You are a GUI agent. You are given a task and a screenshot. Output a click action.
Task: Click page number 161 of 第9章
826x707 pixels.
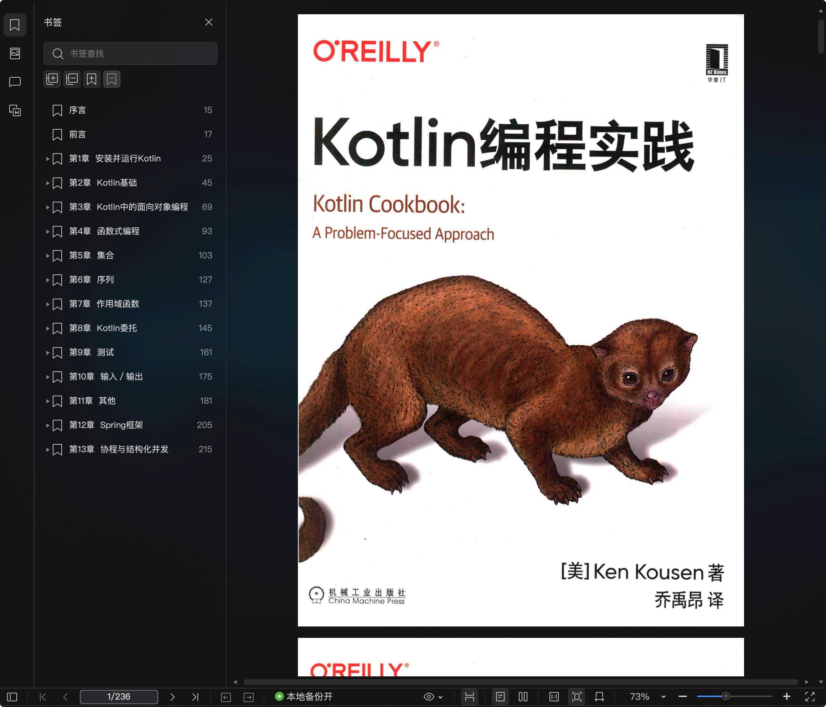click(x=206, y=352)
